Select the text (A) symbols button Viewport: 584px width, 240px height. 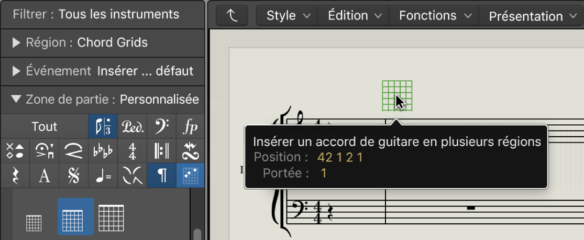point(45,176)
